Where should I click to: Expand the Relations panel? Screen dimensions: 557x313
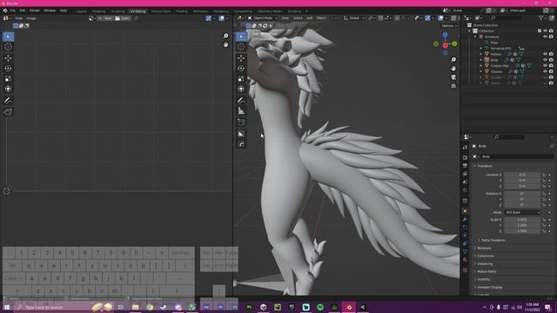point(484,248)
